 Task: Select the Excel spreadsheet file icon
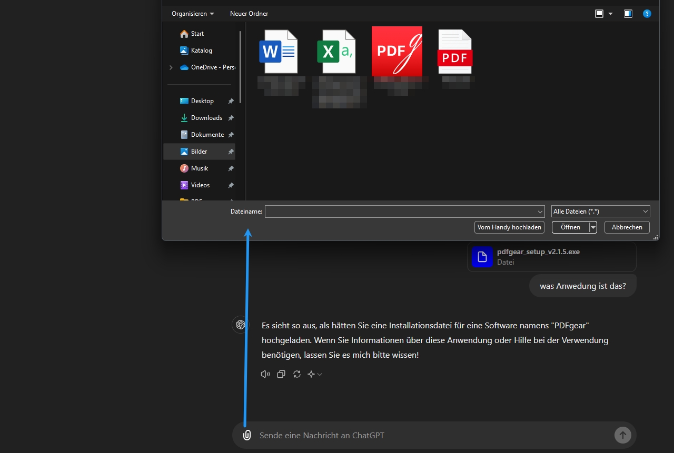(336, 52)
